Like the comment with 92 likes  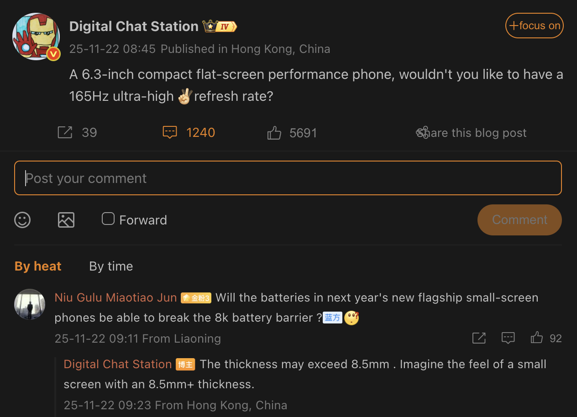pyautogui.click(x=537, y=338)
